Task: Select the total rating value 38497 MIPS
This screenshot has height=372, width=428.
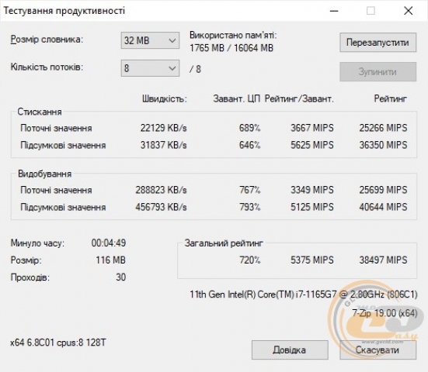Action: click(383, 260)
